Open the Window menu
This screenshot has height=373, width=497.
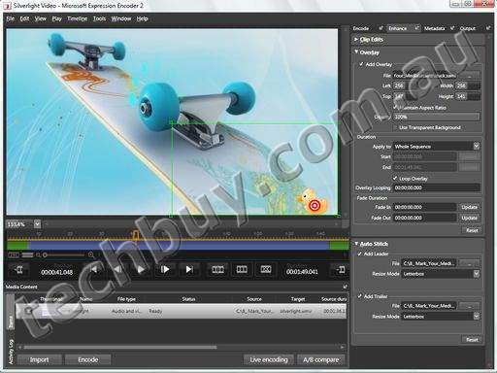(x=121, y=18)
